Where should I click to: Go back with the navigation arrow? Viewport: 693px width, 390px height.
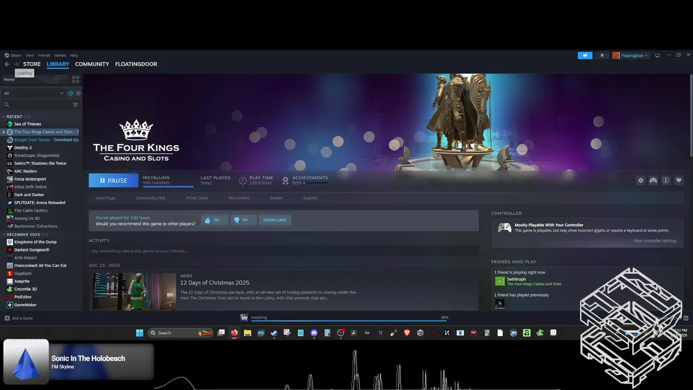[x=7, y=64]
